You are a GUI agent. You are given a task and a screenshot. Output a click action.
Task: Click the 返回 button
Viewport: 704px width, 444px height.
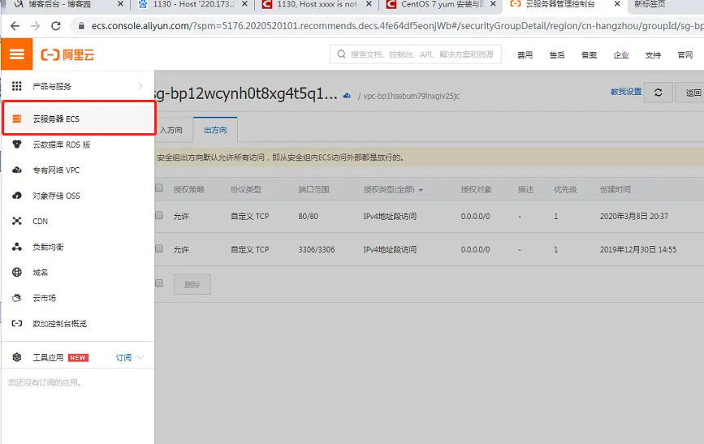pyautogui.click(x=689, y=93)
